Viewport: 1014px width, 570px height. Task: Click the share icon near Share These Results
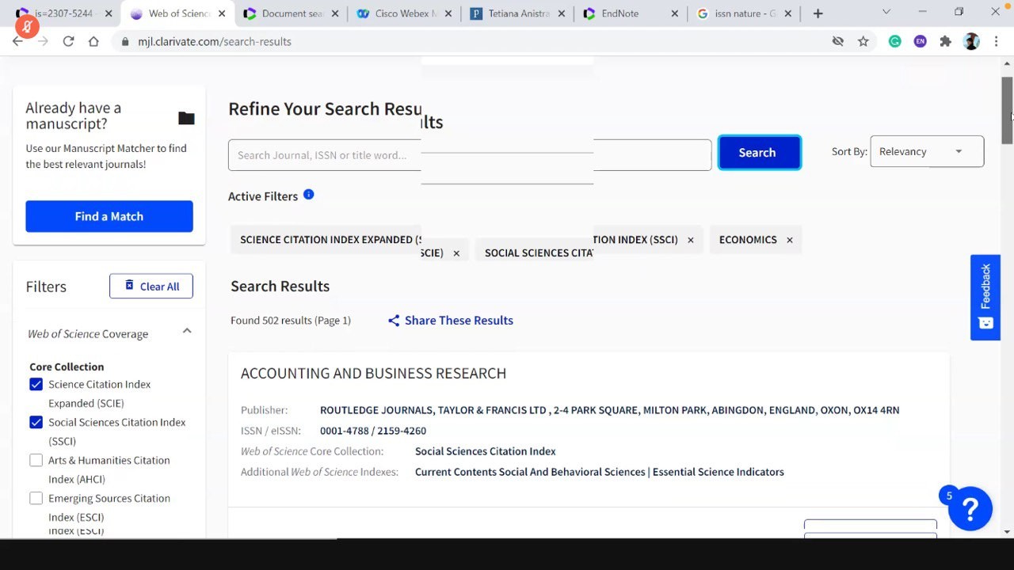click(394, 321)
